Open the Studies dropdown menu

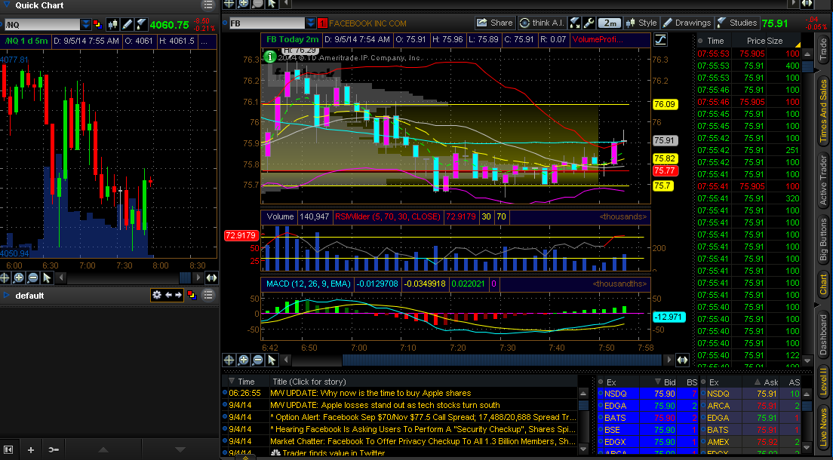(x=737, y=23)
